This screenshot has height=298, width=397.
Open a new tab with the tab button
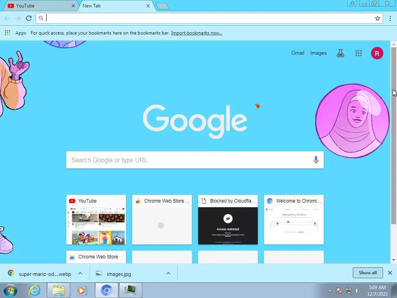(162, 6)
